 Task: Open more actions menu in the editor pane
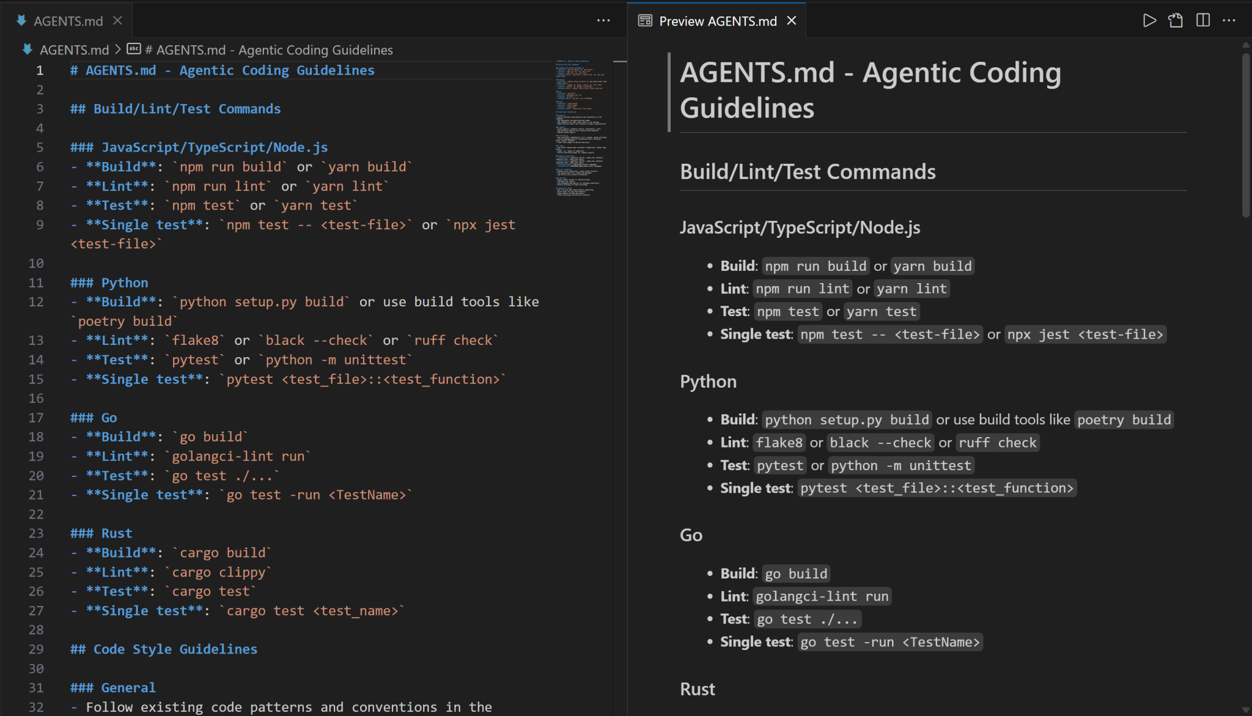tap(603, 20)
